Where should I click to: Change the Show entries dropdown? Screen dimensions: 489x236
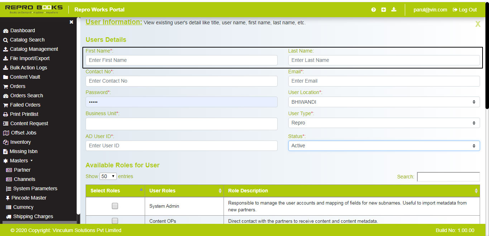click(x=107, y=176)
